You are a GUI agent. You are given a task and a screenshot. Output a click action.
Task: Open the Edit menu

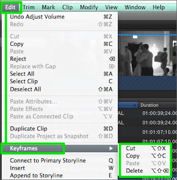10,7
